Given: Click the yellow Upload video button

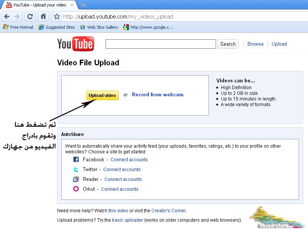Looking at the screenshot, I should tap(102, 95).
